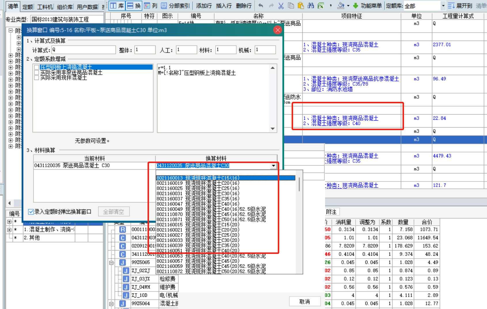Select 8021160057 现浇现拌混凝土C45(20)

point(226,261)
